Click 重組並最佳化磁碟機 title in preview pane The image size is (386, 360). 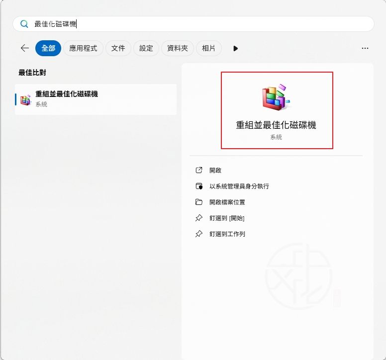pyautogui.click(x=276, y=125)
